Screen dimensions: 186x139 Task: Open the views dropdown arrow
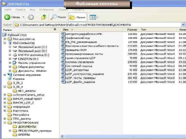pos(97,18)
